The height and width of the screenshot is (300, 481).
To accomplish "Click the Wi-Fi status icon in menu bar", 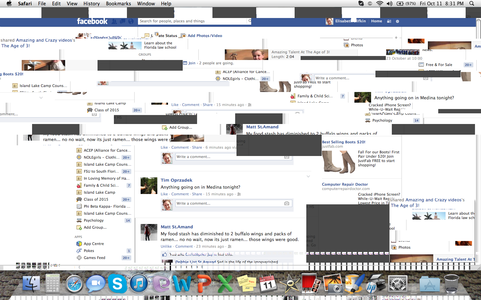I will [x=379, y=4].
